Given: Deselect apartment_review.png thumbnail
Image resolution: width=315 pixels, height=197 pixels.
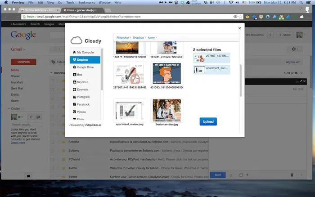Looking at the screenshot, I should click(x=130, y=111).
